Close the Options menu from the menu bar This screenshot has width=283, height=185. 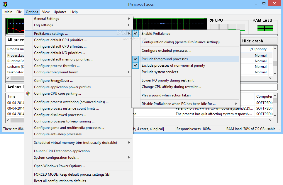click(x=32, y=12)
